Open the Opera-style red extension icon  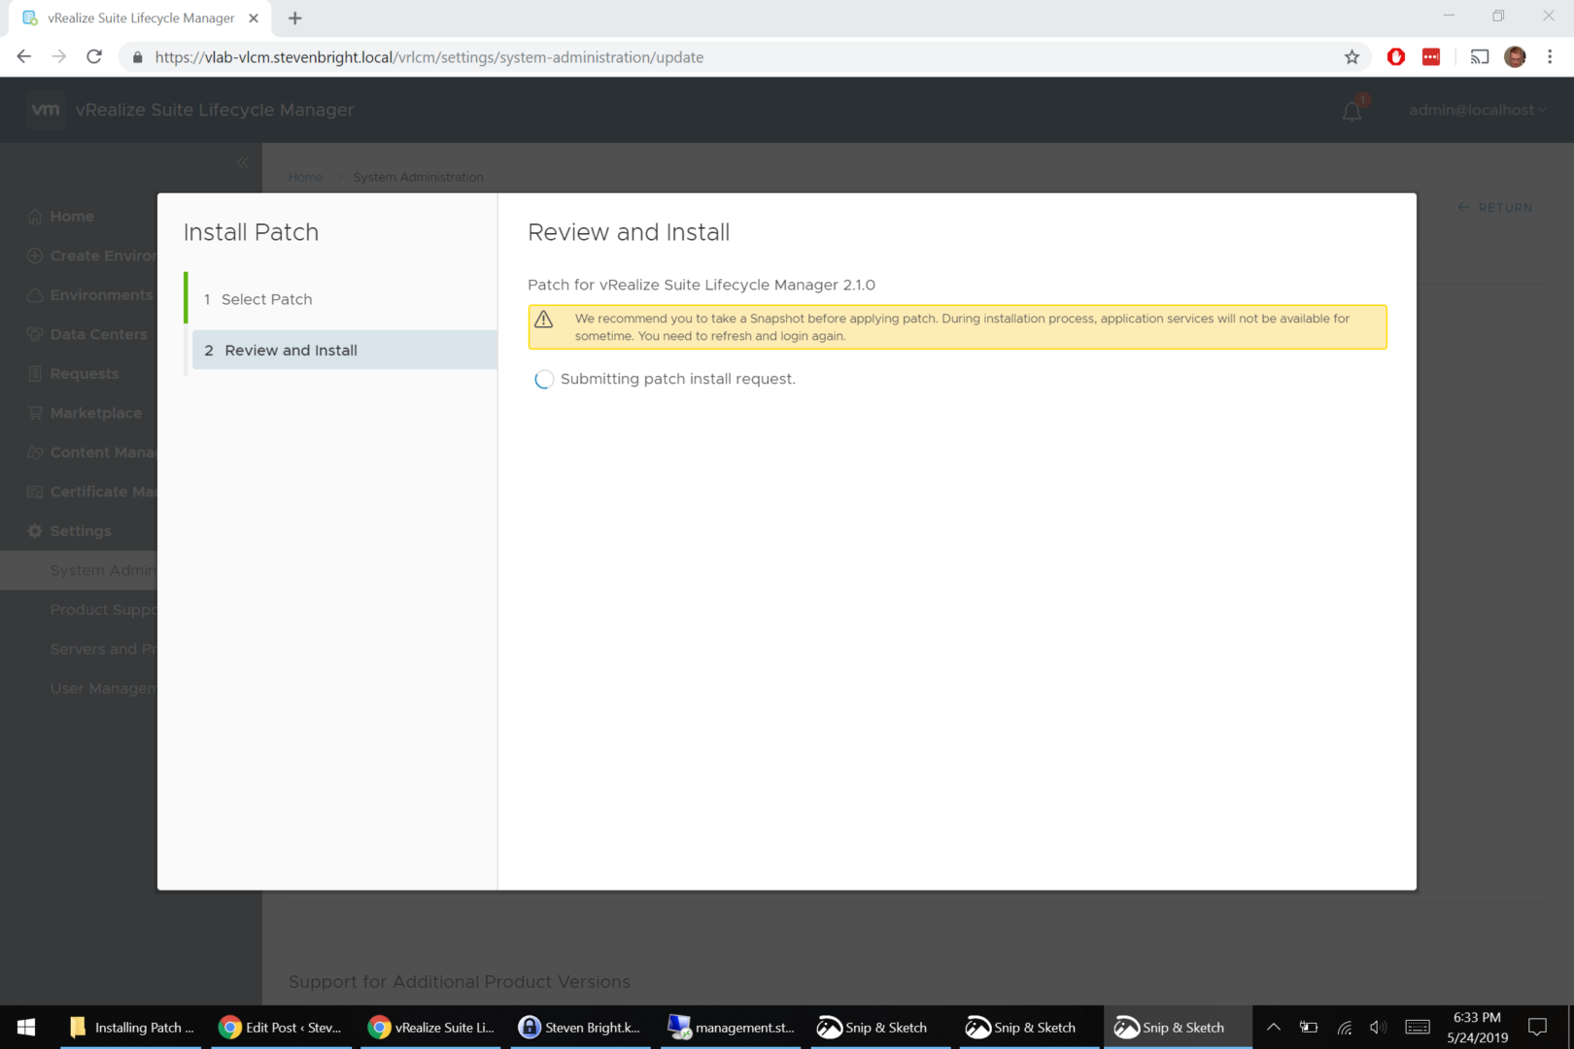point(1396,57)
